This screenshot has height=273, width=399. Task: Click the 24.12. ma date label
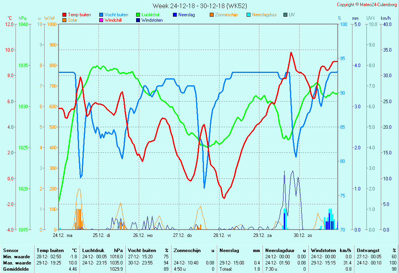click(x=62, y=235)
